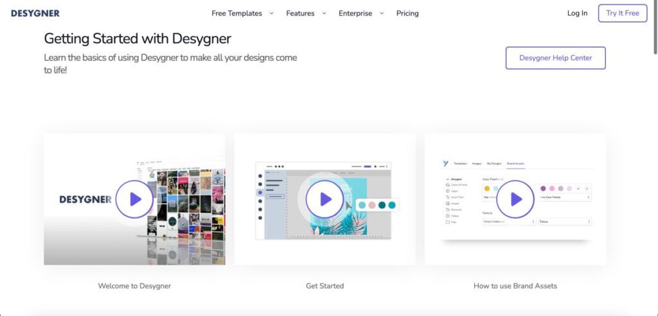Click the Get Started caption
Viewport: 658px width, 316px height.
click(x=325, y=286)
